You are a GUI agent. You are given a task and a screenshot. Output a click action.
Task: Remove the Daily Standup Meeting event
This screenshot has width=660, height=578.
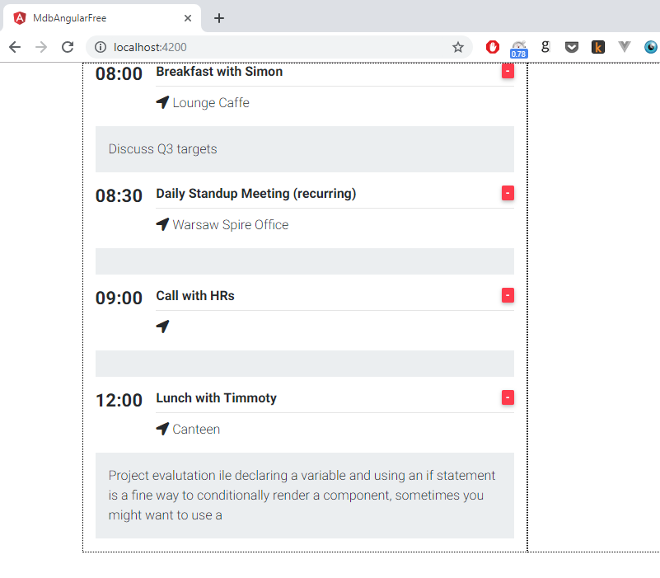point(508,193)
